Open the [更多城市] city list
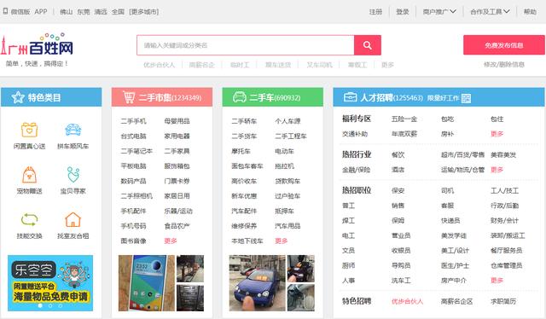The width and height of the screenshot is (546, 319). coord(144,12)
